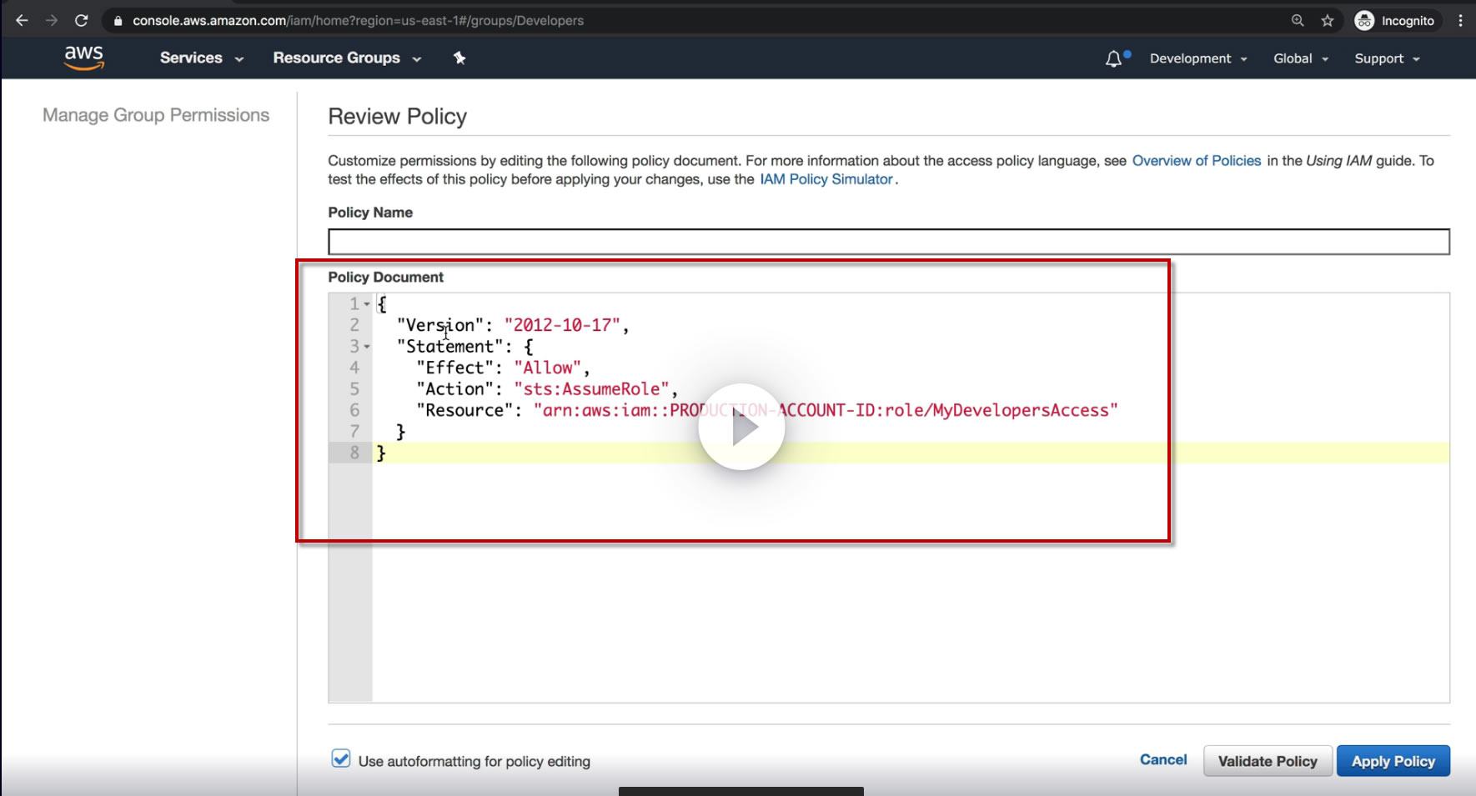1476x796 pixels.
Task: Click the "Version" key in policy editor
Action: pyautogui.click(x=440, y=325)
